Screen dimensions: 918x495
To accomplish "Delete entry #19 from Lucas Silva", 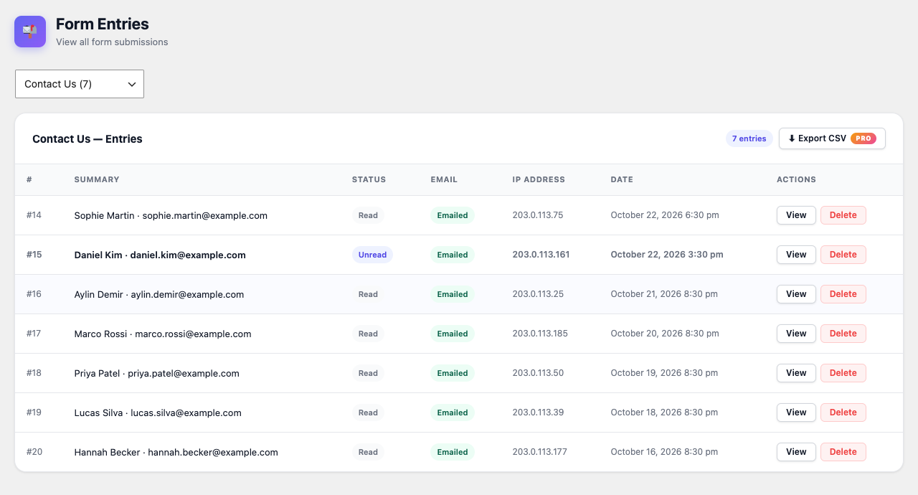I will [x=843, y=412].
